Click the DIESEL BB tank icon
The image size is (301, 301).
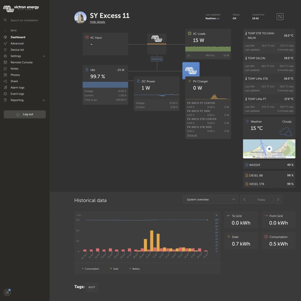(x=247, y=175)
